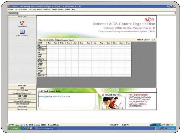The image size is (181, 135).
Task: Open the Data Input Format menu
Action: tap(35, 10)
